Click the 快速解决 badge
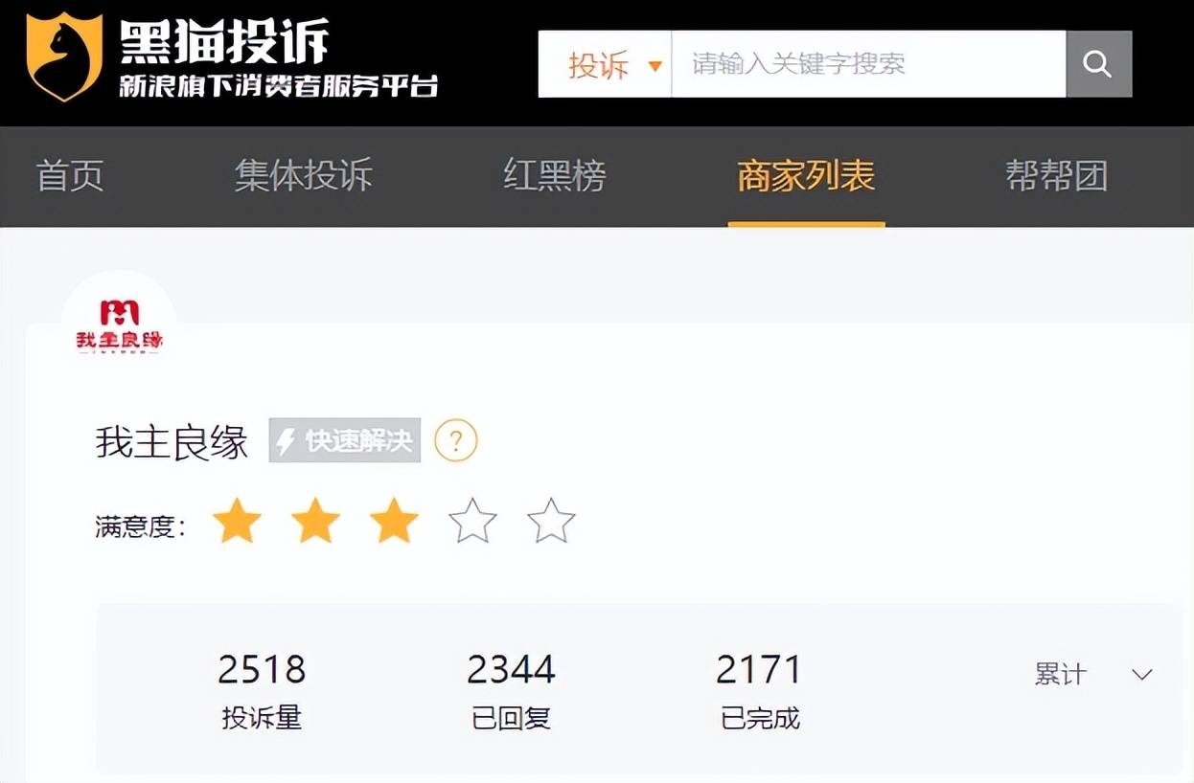1194x783 pixels. click(345, 440)
